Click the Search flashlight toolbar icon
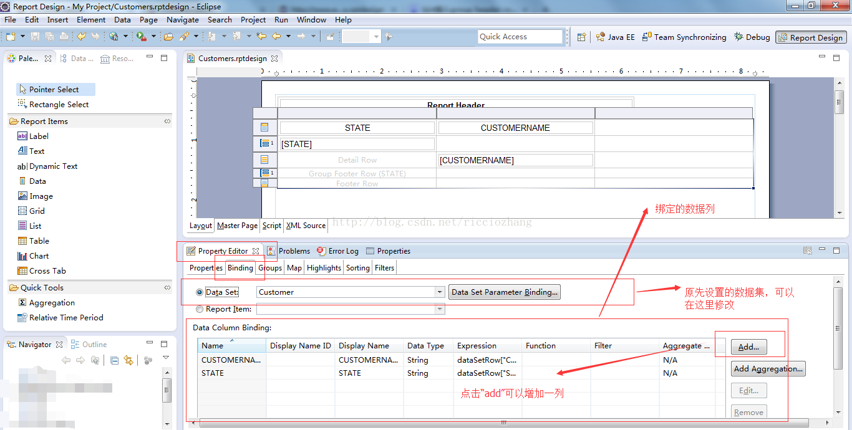 pos(183,37)
